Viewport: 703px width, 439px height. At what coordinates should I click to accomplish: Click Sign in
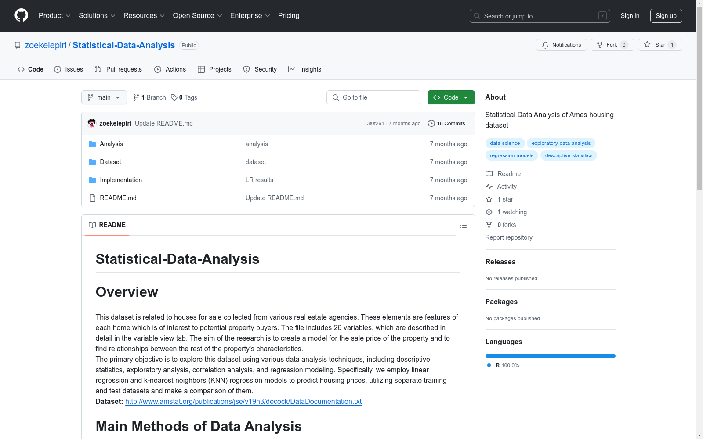click(630, 16)
